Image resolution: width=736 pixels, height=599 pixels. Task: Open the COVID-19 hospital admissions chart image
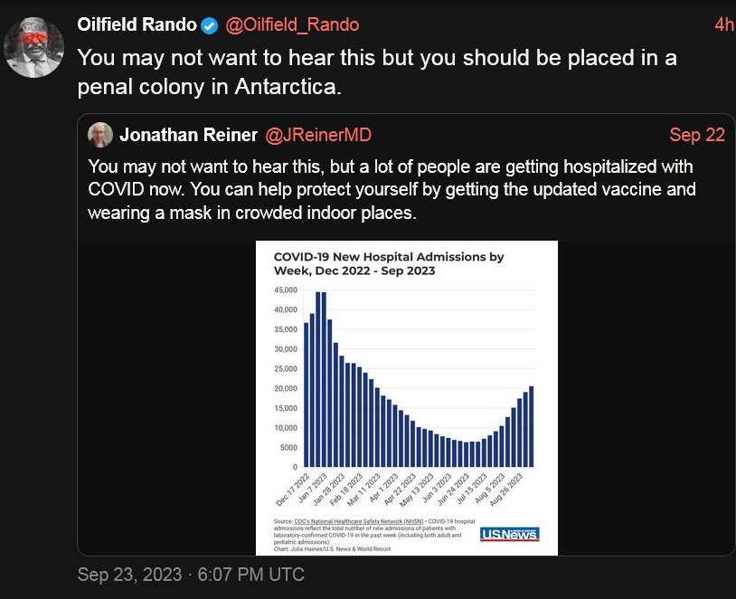click(407, 398)
